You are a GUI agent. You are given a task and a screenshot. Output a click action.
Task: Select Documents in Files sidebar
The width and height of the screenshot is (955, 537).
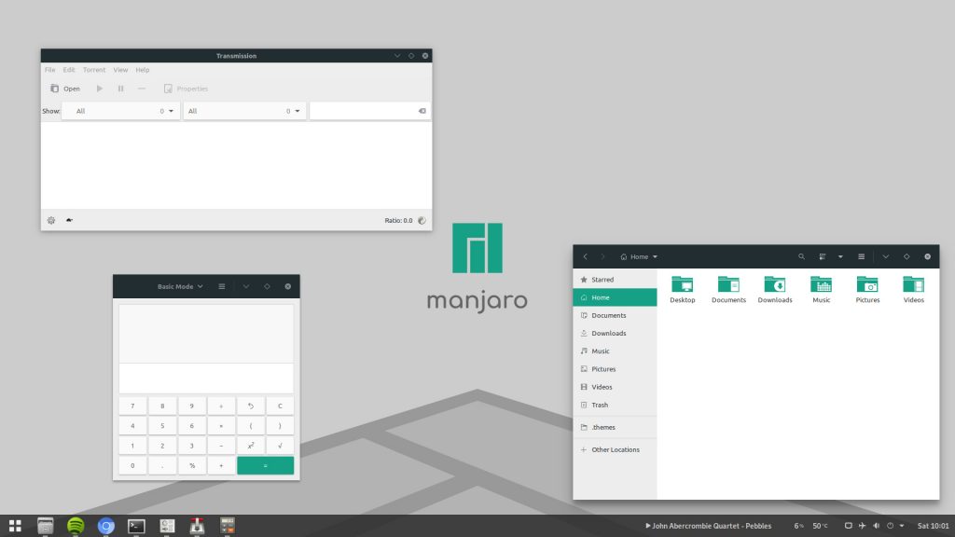pyautogui.click(x=615, y=315)
